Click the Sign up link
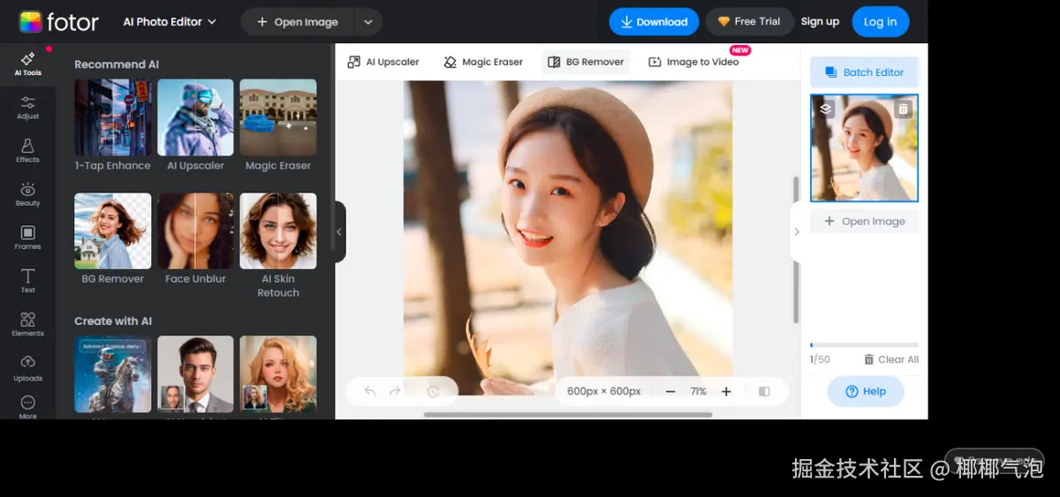The image size is (1060, 497). click(x=820, y=22)
